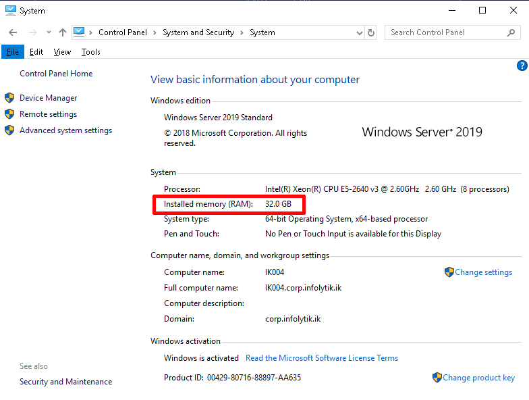Click Change settings link
529x400 pixels.
click(483, 272)
